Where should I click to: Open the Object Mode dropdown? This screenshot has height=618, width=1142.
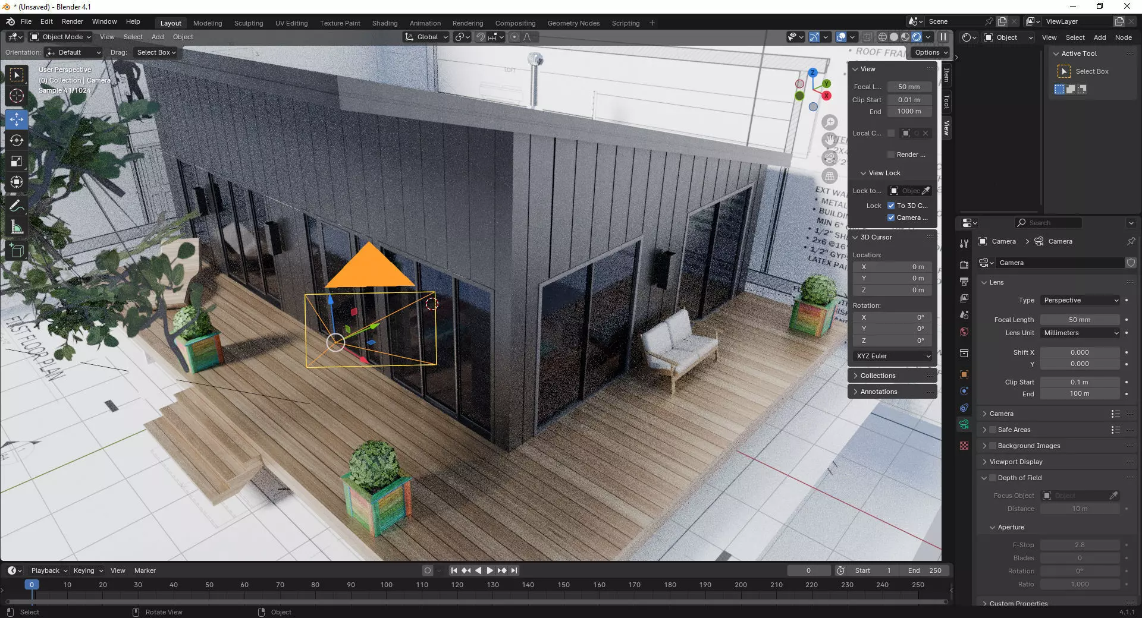61,37
